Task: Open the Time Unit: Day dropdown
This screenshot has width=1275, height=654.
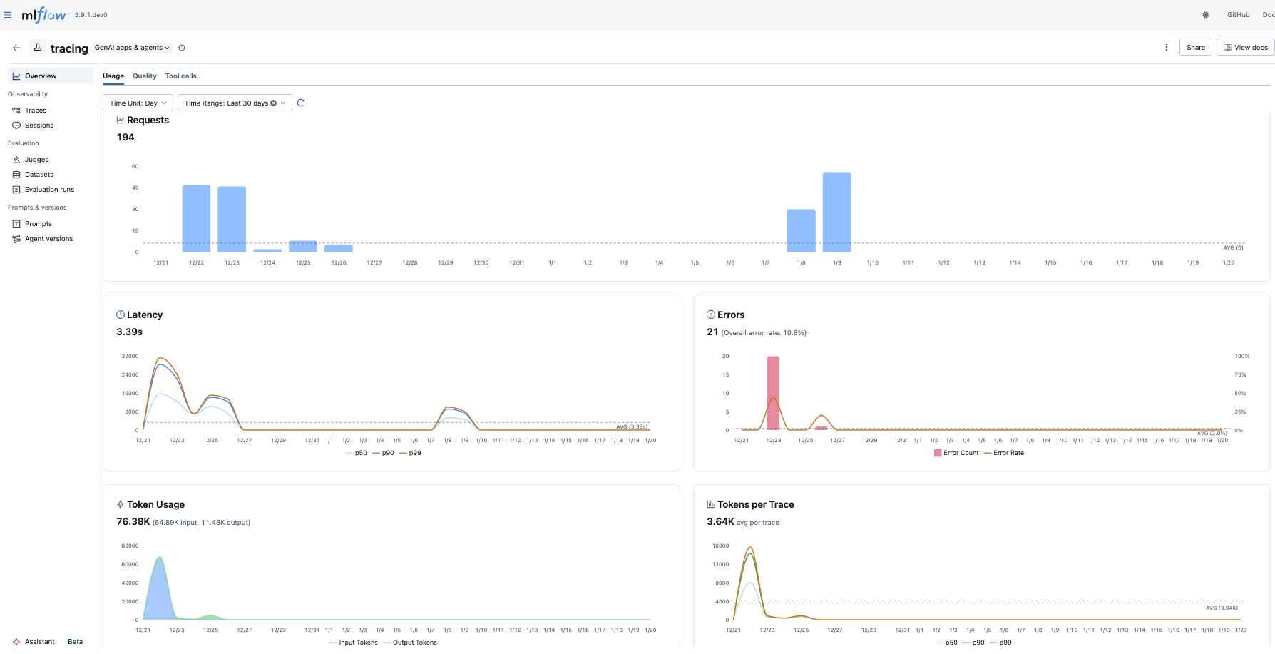Action: [137, 103]
